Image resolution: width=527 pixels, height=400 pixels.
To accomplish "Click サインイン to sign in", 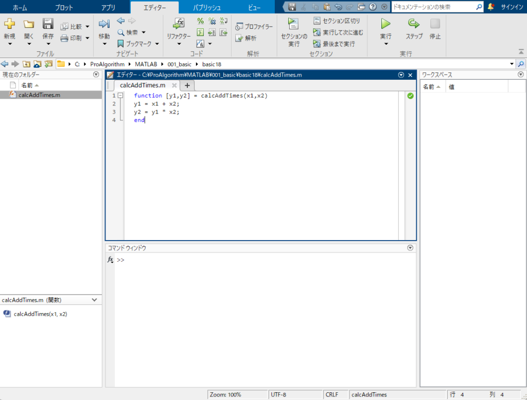I will point(512,7).
